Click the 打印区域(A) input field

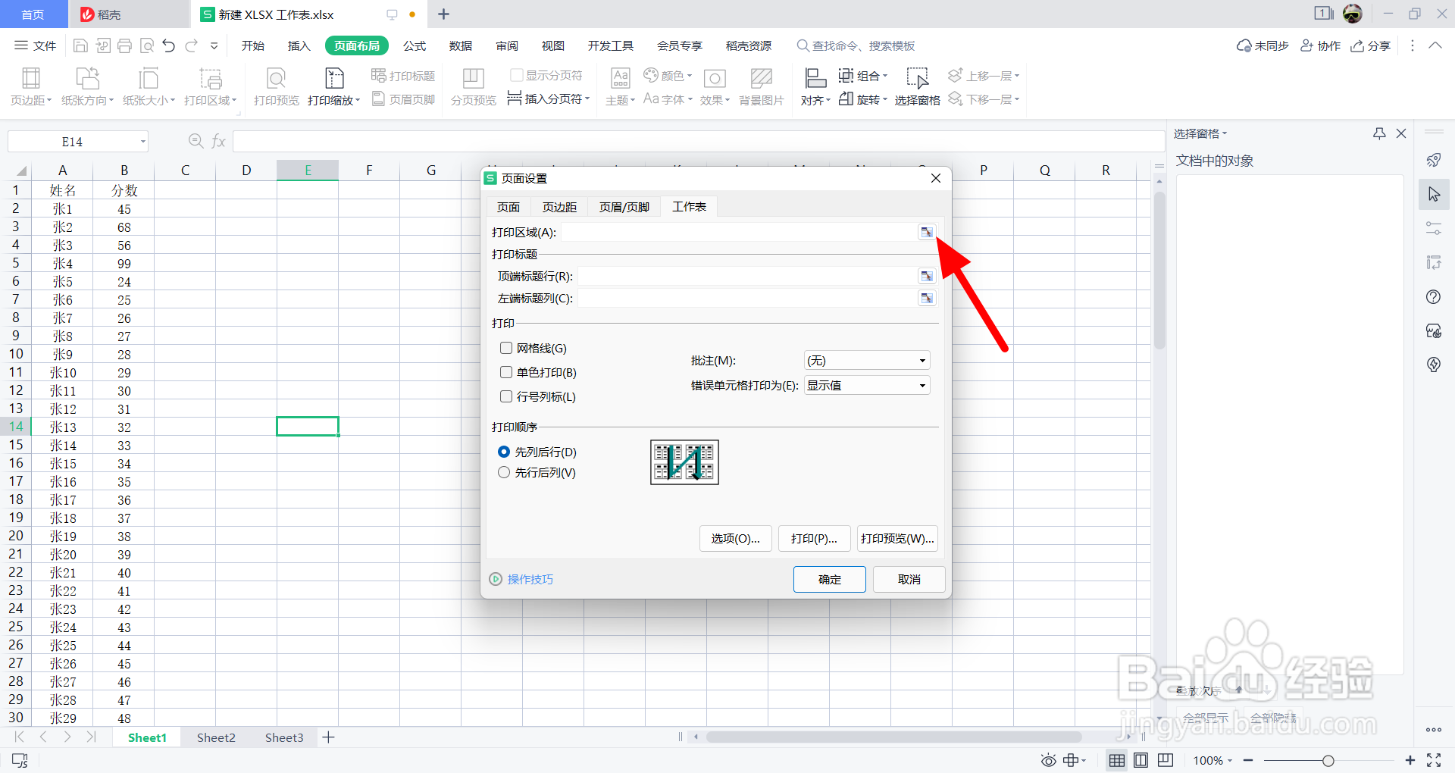click(739, 233)
